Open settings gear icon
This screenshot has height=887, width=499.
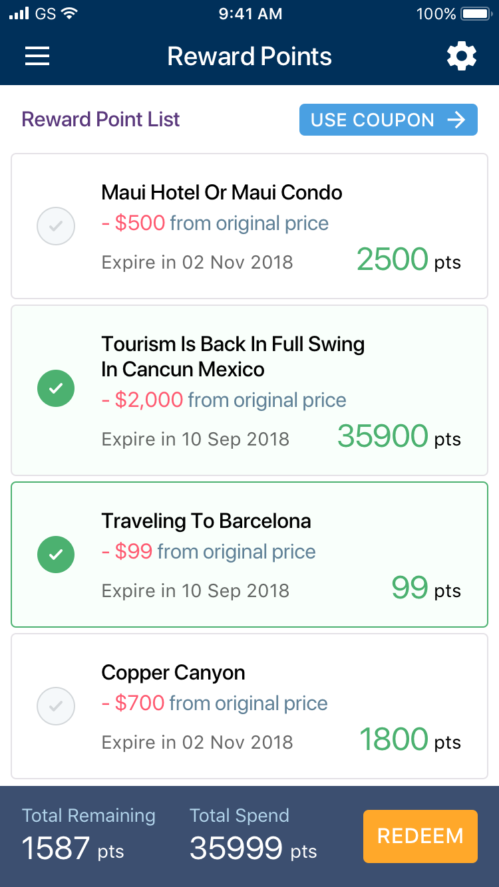point(461,57)
